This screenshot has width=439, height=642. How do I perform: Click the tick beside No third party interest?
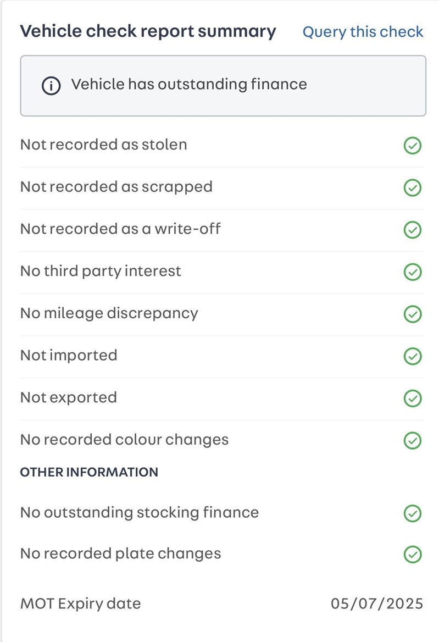coord(413,272)
